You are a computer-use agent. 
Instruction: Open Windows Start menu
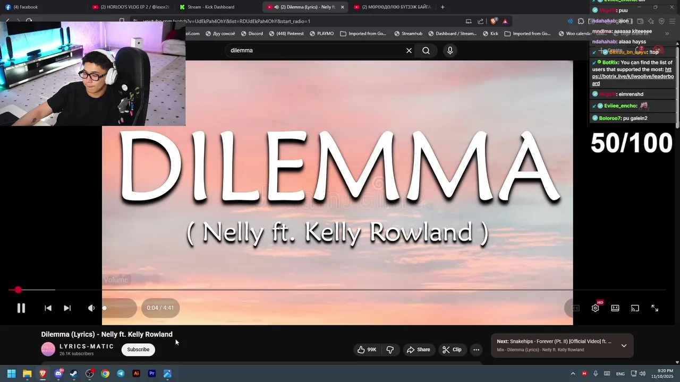[11, 374]
